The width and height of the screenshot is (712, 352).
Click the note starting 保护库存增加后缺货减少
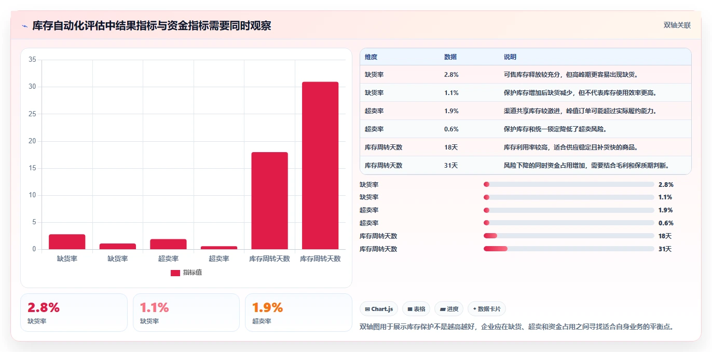pyautogui.click(x=581, y=93)
